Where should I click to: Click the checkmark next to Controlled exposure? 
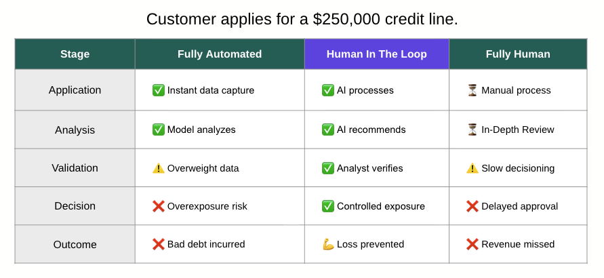(328, 206)
